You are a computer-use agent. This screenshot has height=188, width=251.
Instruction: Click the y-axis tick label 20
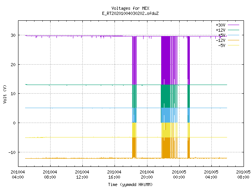coord(13,64)
